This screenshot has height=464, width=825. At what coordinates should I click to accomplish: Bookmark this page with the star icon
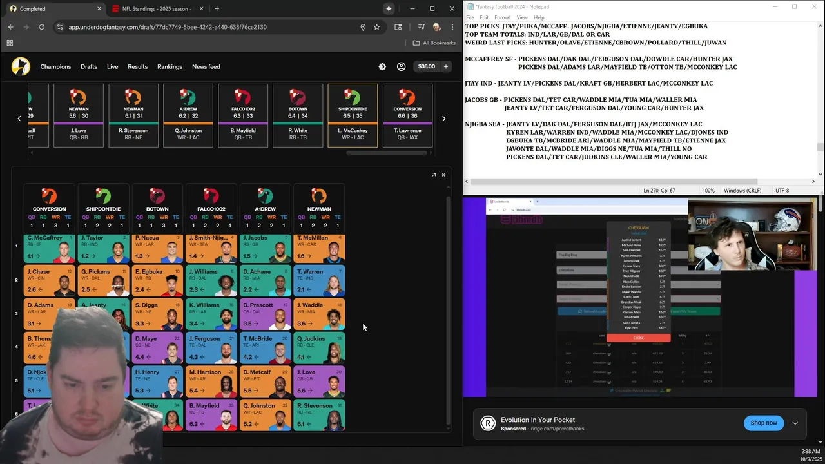(376, 27)
